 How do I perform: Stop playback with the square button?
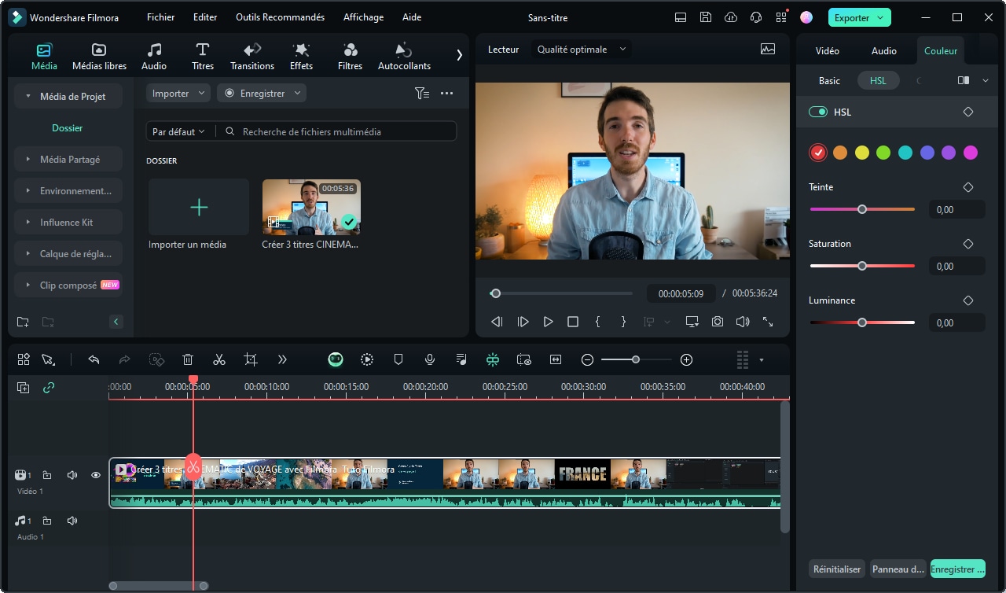click(573, 322)
